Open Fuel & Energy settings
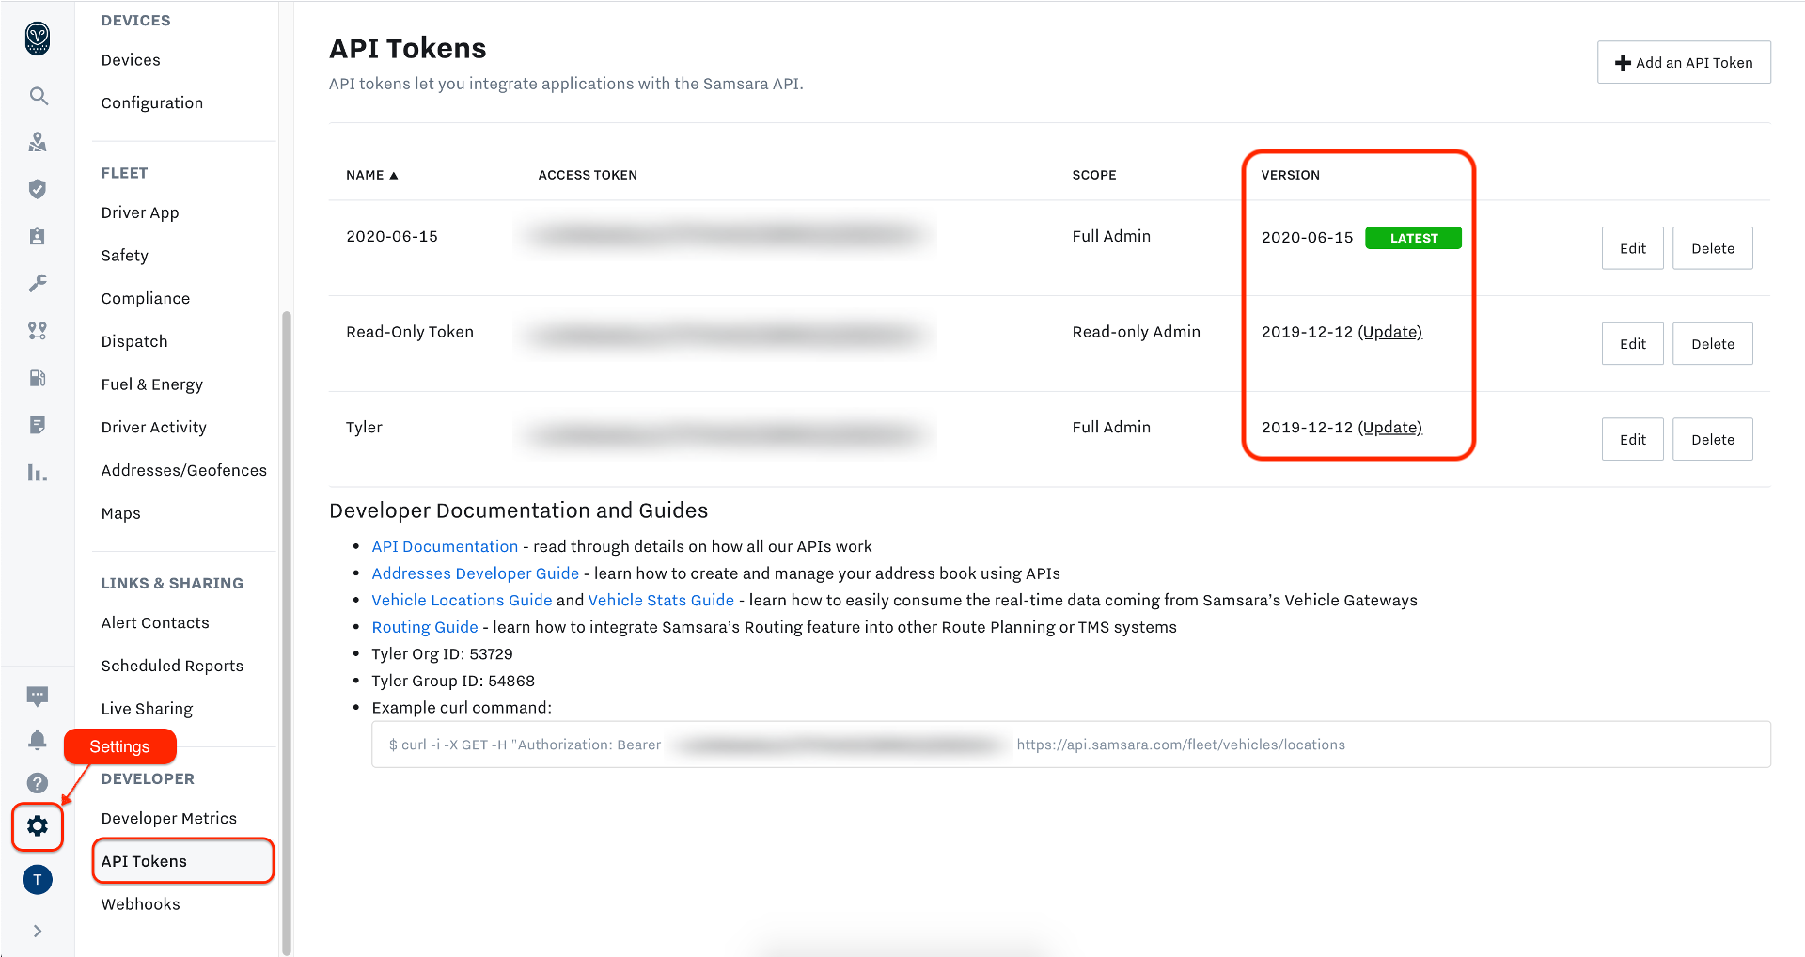Viewport: 1805px width, 957px height. pos(152,384)
